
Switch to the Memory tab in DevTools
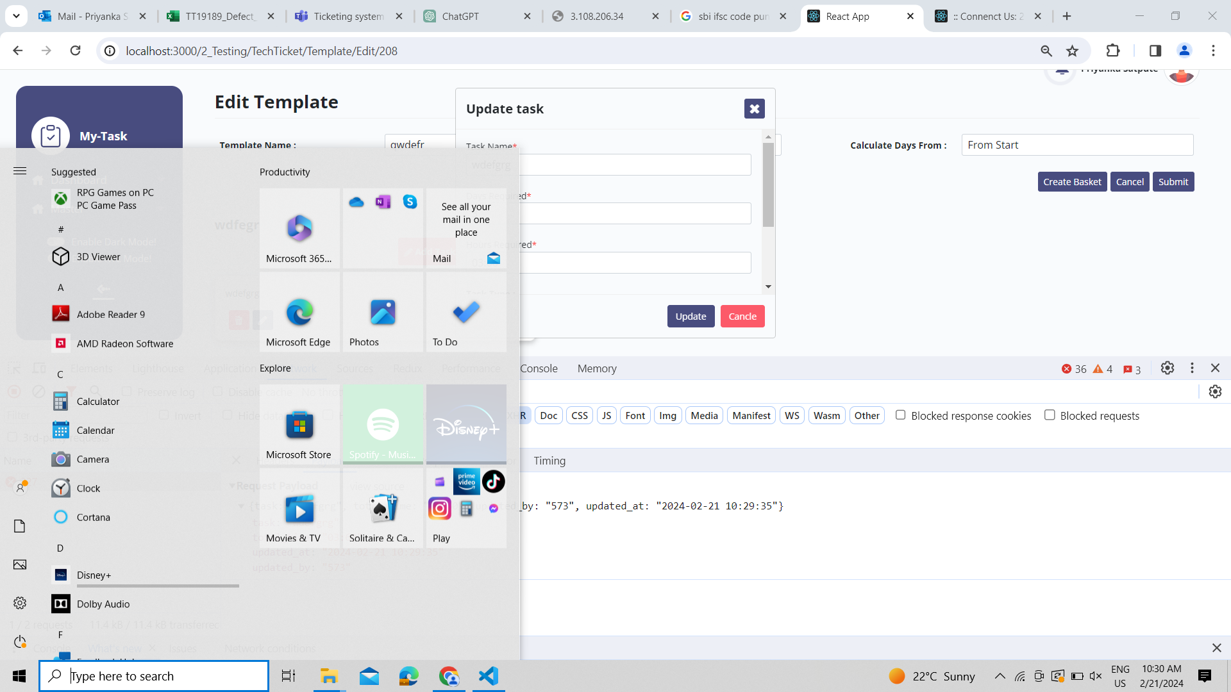597,368
